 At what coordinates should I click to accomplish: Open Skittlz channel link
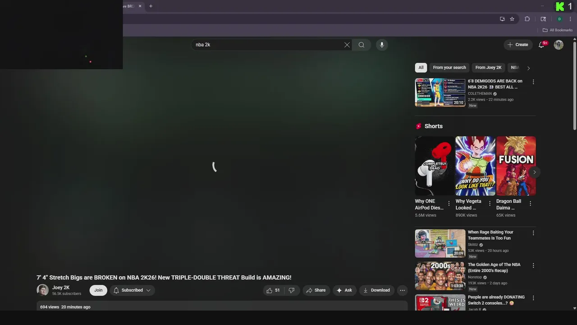[473, 245]
